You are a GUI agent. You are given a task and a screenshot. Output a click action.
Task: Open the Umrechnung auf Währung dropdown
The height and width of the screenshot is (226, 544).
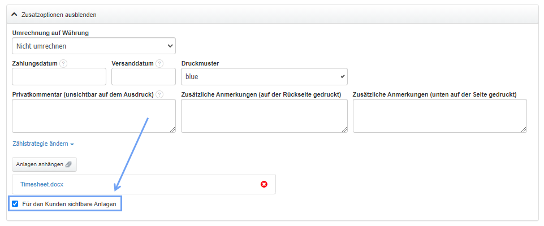pyautogui.click(x=93, y=46)
